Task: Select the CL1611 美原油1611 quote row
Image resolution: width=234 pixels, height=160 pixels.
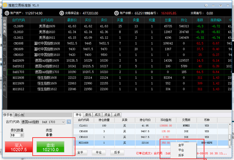Action: [119, 38]
